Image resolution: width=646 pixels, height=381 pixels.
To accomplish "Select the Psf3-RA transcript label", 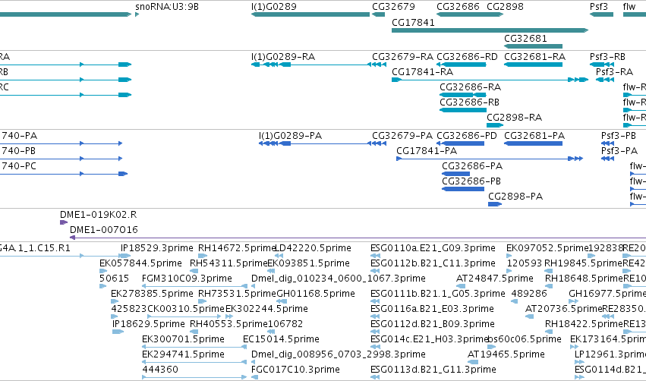I will 614,71.
